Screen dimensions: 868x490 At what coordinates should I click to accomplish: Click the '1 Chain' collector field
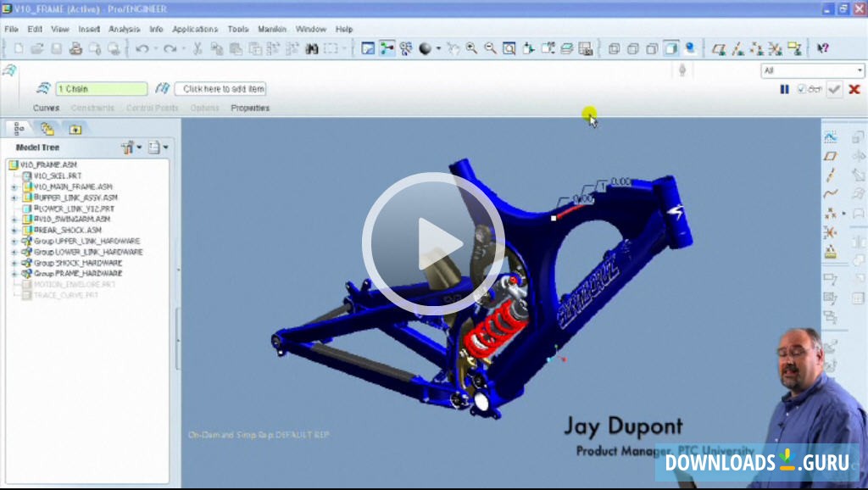click(102, 88)
